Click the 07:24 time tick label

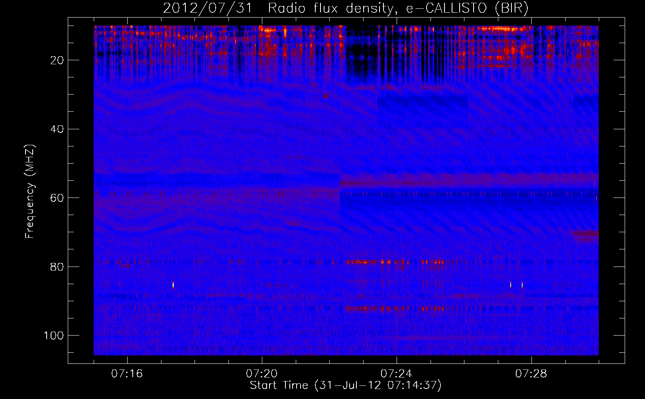pos(396,373)
